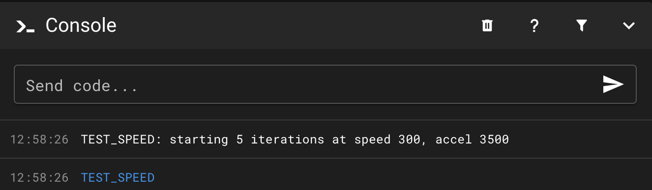Collapse the Console panel with the chevron
This screenshot has width=652, height=190.
(x=629, y=26)
